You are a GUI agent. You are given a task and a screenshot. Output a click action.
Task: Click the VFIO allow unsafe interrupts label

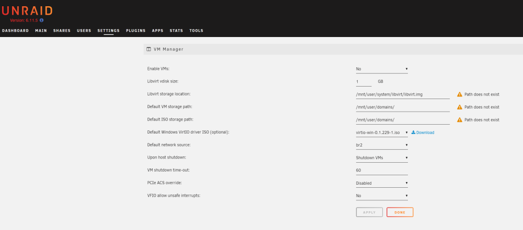point(174,196)
